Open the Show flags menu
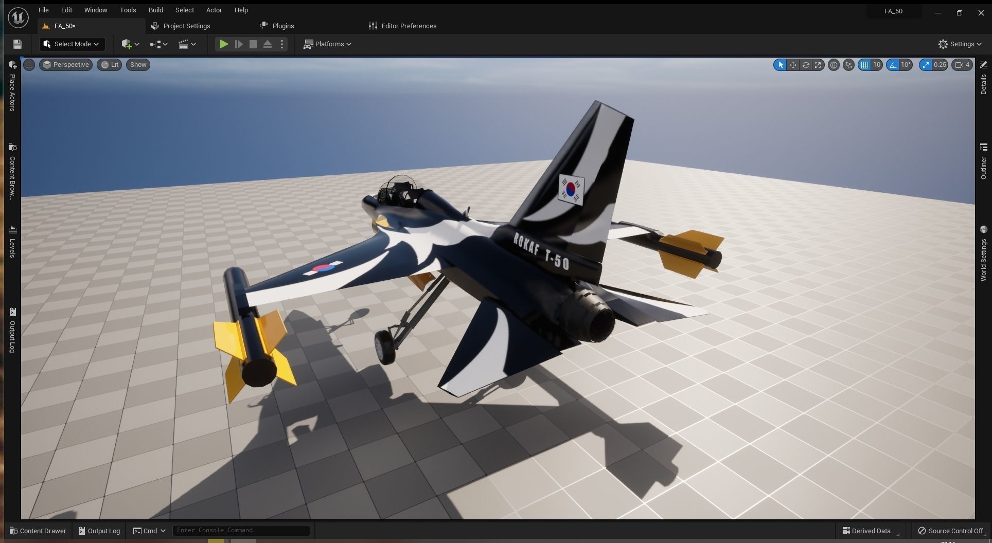Image resolution: width=992 pixels, height=543 pixels. 138,65
